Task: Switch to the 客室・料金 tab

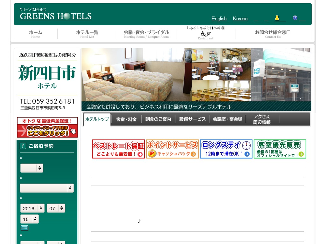Action: tap(126, 119)
